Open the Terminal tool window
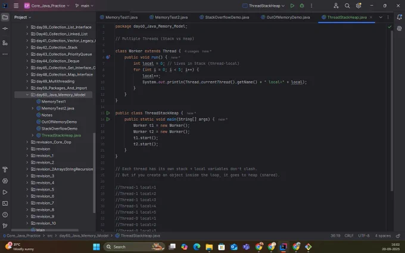The image size is (405, 253). pyautogui.click(x=5, y=204)
